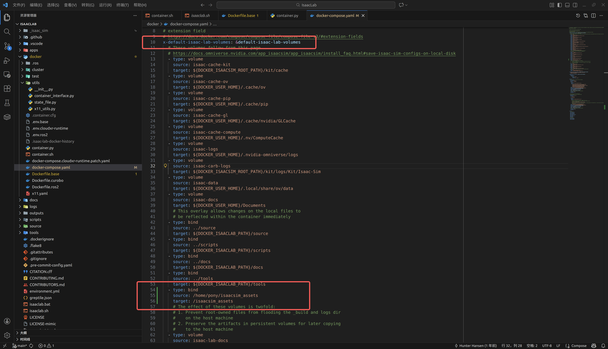
Task: Open Run and Debug view
Action: tap(7, 60)
